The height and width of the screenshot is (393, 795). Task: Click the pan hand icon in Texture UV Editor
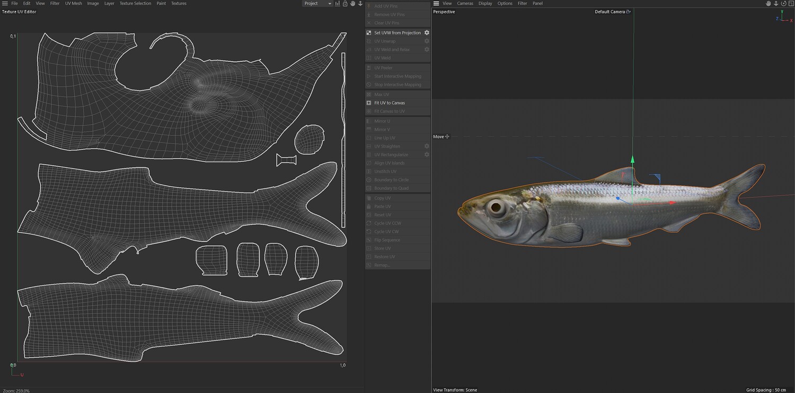352,4
